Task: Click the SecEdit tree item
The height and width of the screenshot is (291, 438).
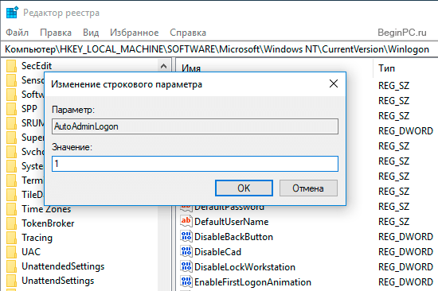Action: click(x=37, y=66)
